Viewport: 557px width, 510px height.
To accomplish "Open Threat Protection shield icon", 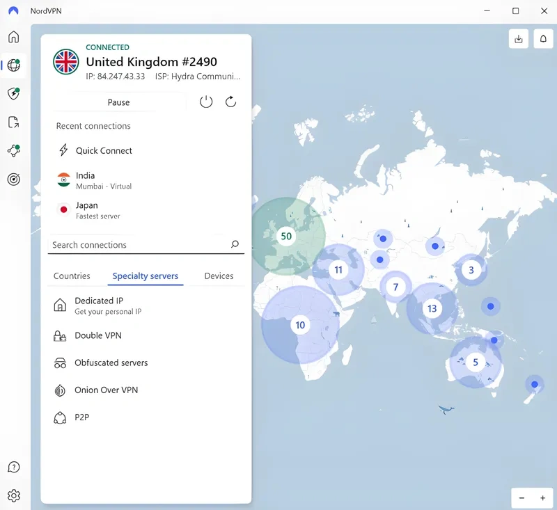I will [x=13, y=94].
